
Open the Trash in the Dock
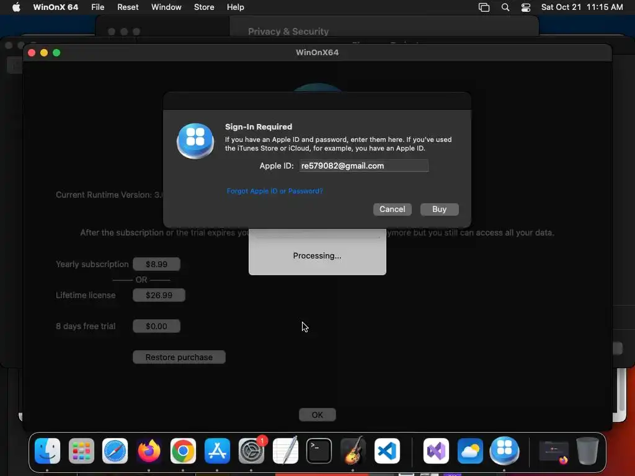click(x=587, y=451)
